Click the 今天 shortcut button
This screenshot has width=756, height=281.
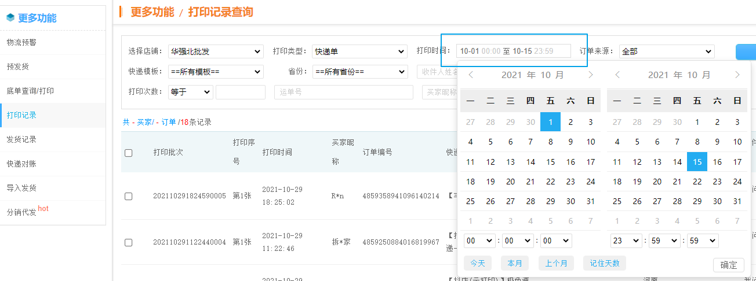point(477,263)
